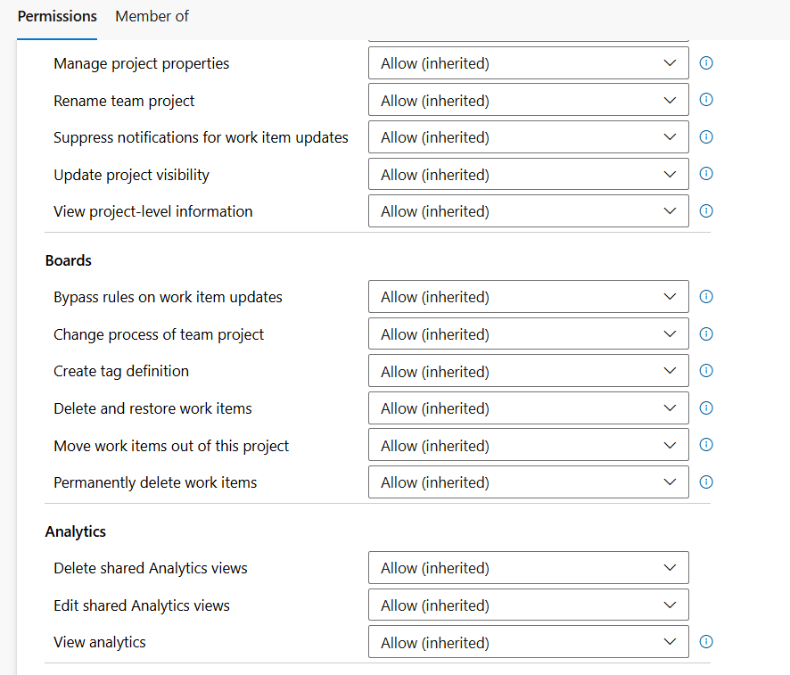
Task: View info for View analytics permission
Action: coord(705,641)
